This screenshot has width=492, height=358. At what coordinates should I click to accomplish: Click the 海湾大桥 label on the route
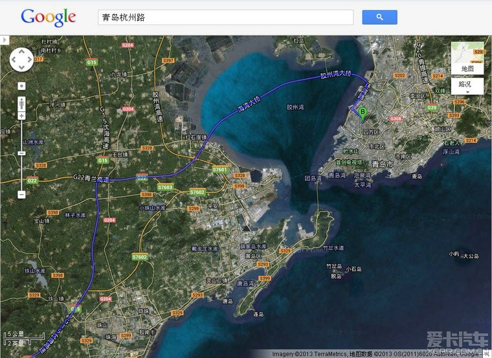pyautogui.click(x=249, y=104)
